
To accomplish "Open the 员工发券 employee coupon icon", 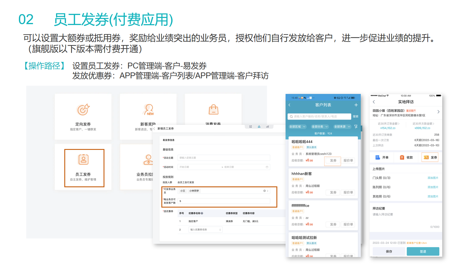I will [83, 159].
